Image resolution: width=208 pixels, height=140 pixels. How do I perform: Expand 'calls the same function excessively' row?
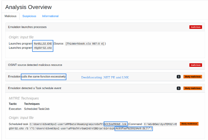(43, 77)
